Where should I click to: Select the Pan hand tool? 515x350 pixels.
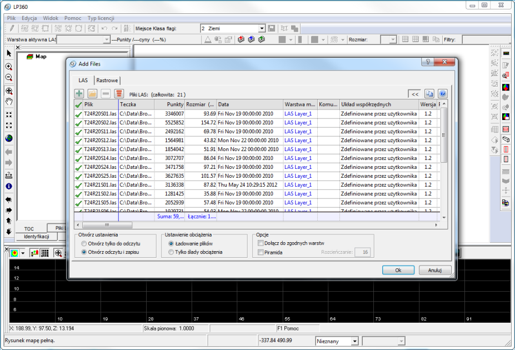point(9,102)
